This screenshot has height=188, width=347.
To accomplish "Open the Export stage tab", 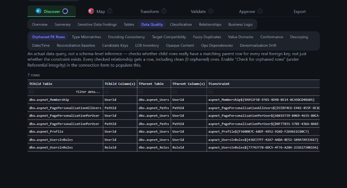I will tap(300, 11).
